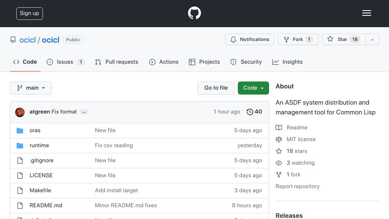Open the Fix format commit link

(64, 112)
